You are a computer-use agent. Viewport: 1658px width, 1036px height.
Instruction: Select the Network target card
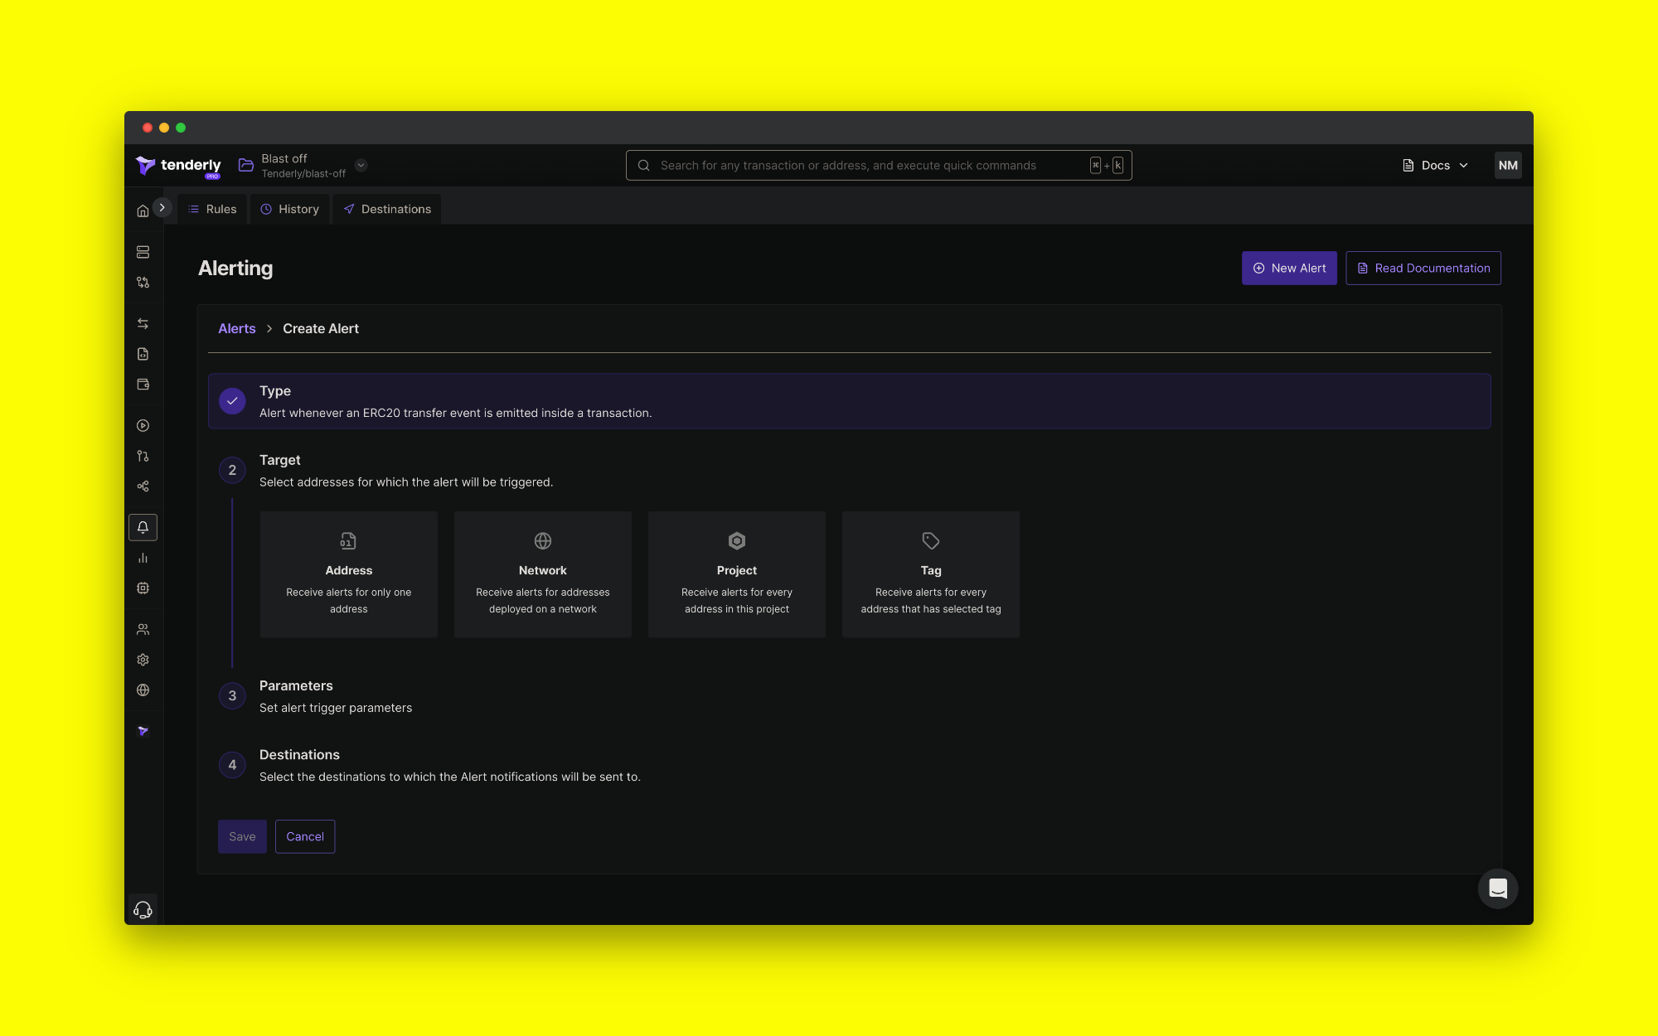542,574
